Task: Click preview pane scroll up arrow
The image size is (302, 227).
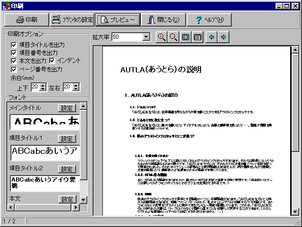Action: coord(295,50)
